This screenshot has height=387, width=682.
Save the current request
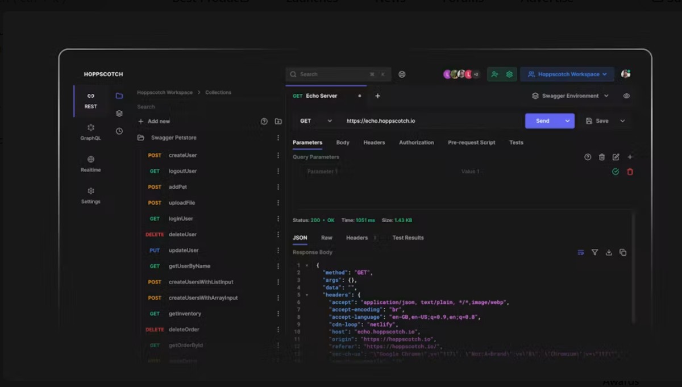(x=597, y=121)
